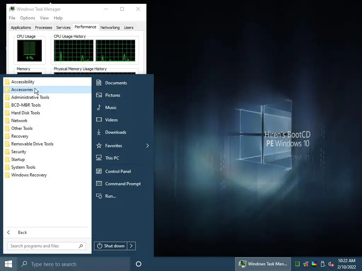Viewport: 362px width, 271px height.
Task: Go Back in the Start menu programs list
Action: click(x=47, y=232)
